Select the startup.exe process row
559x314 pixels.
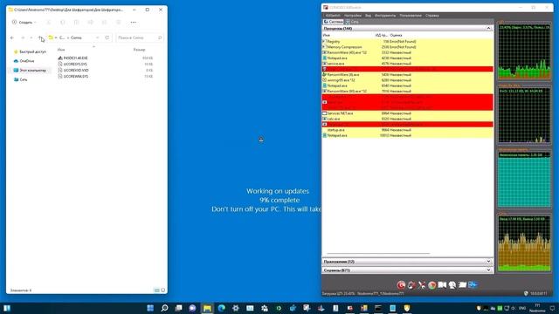pyautogui.click(x=408, y=130)
